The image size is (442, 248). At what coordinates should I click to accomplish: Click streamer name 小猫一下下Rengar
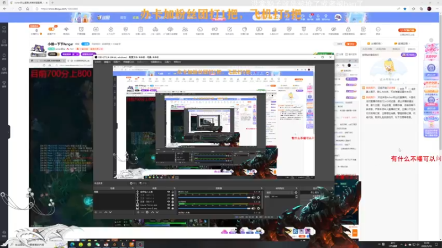pos(60,44)
